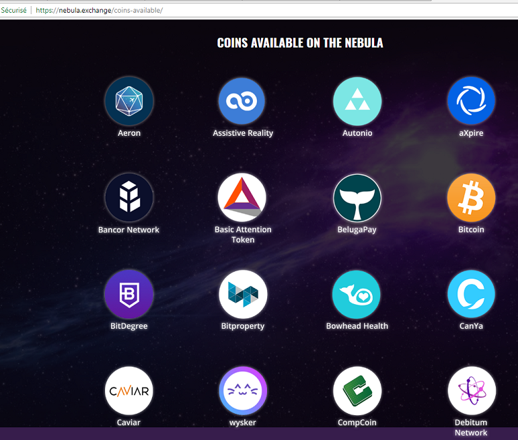Open the Basic Attention Token label

click(243, 235)
